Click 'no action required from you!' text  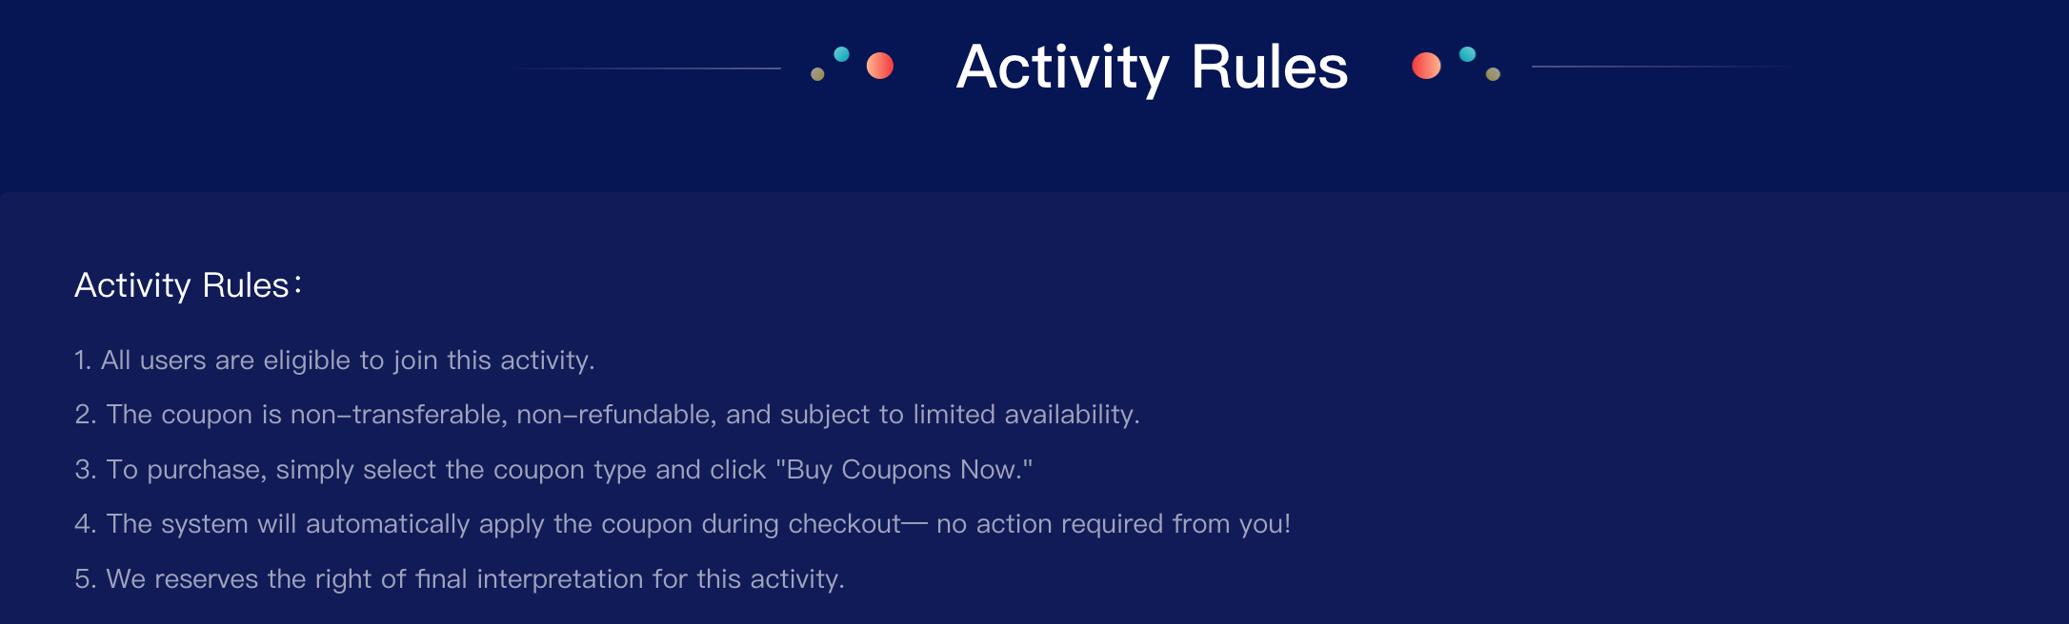[x=1114, y=524]
